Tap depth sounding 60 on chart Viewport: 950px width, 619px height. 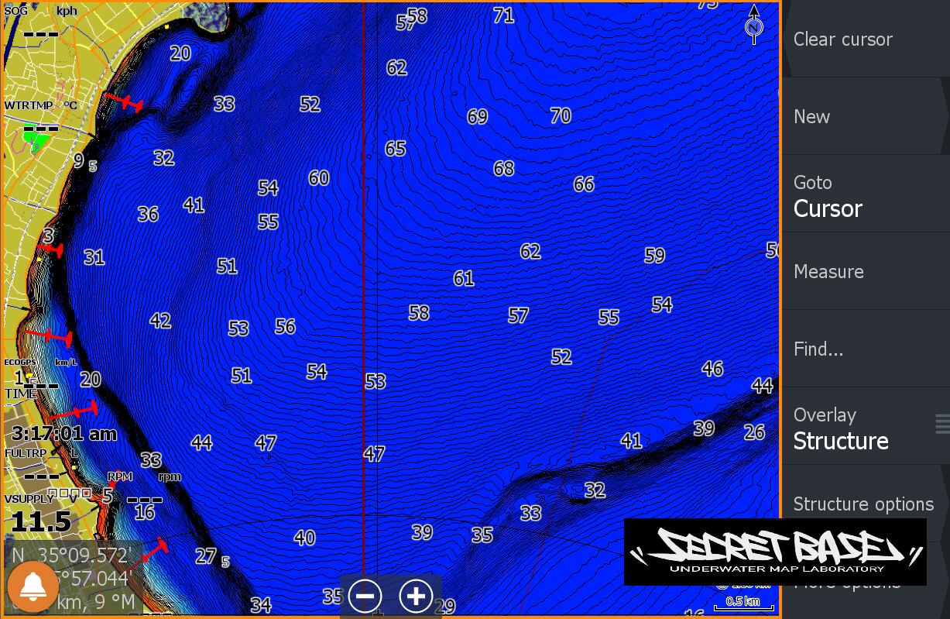(318, 177)
